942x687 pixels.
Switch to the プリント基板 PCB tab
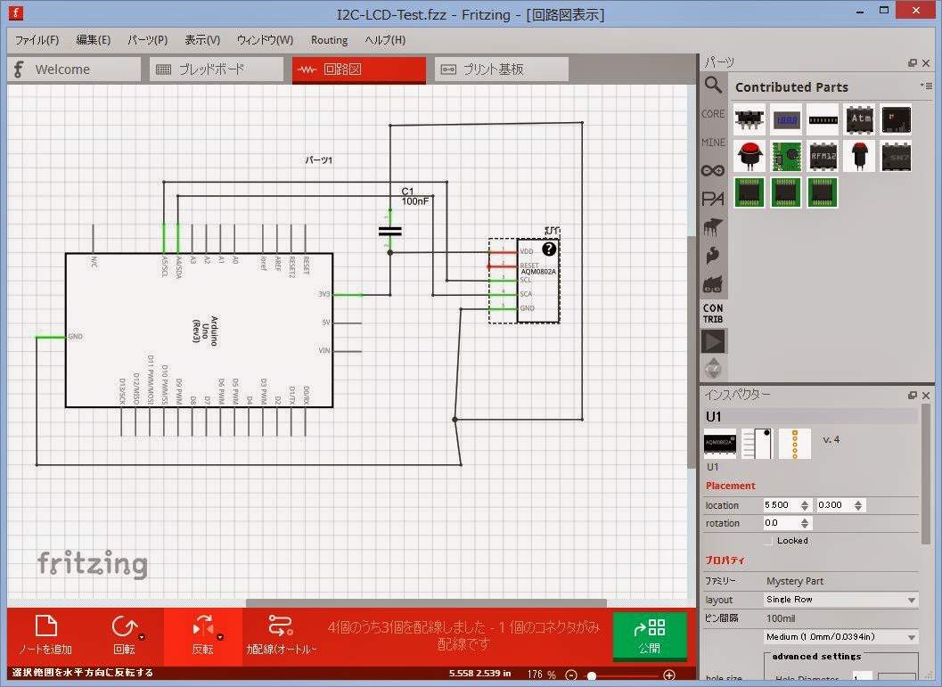[x=502, y=70]
